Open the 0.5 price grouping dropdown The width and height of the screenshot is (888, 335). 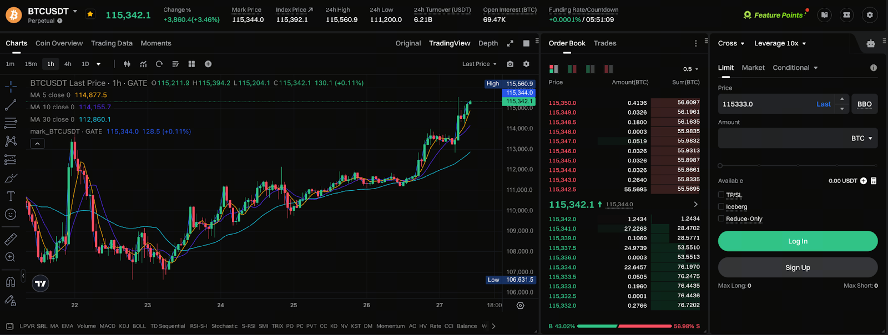(x=691, y=69)
